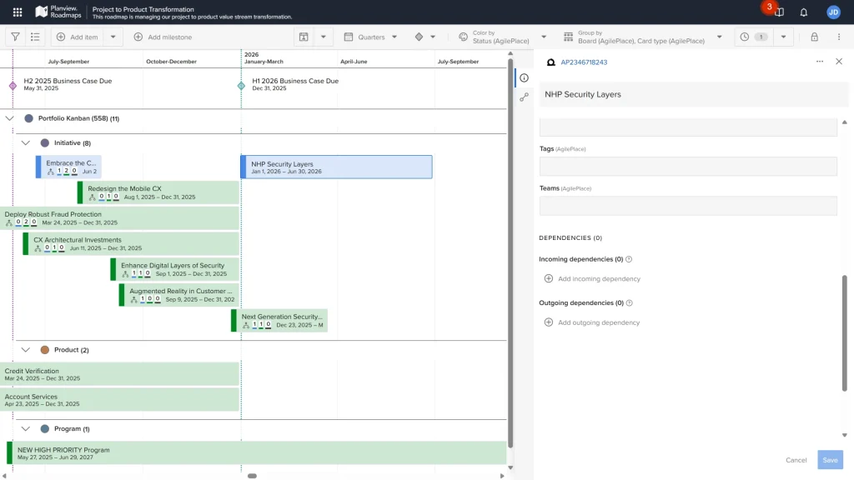Screen dimensions: 854x480
Task: Click the Program group blue dot
Action: tap(45, 429)
